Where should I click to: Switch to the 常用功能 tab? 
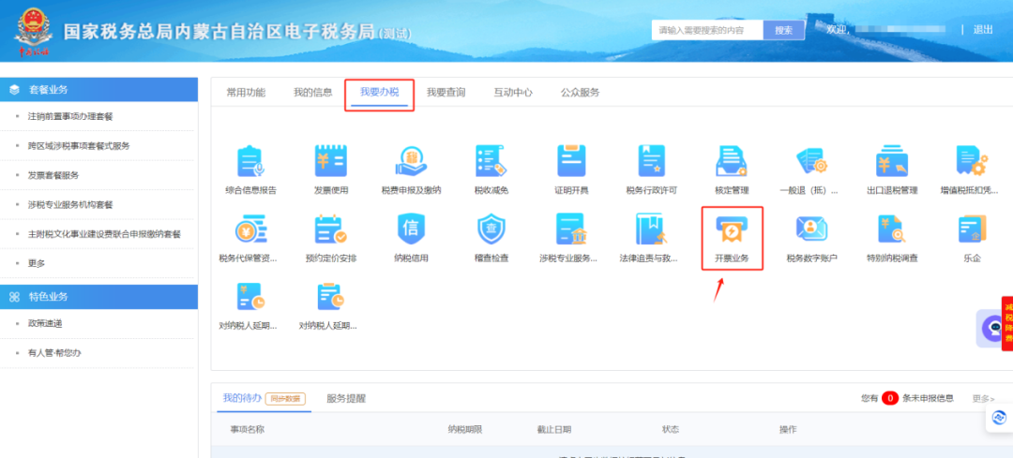click(246, 93)
